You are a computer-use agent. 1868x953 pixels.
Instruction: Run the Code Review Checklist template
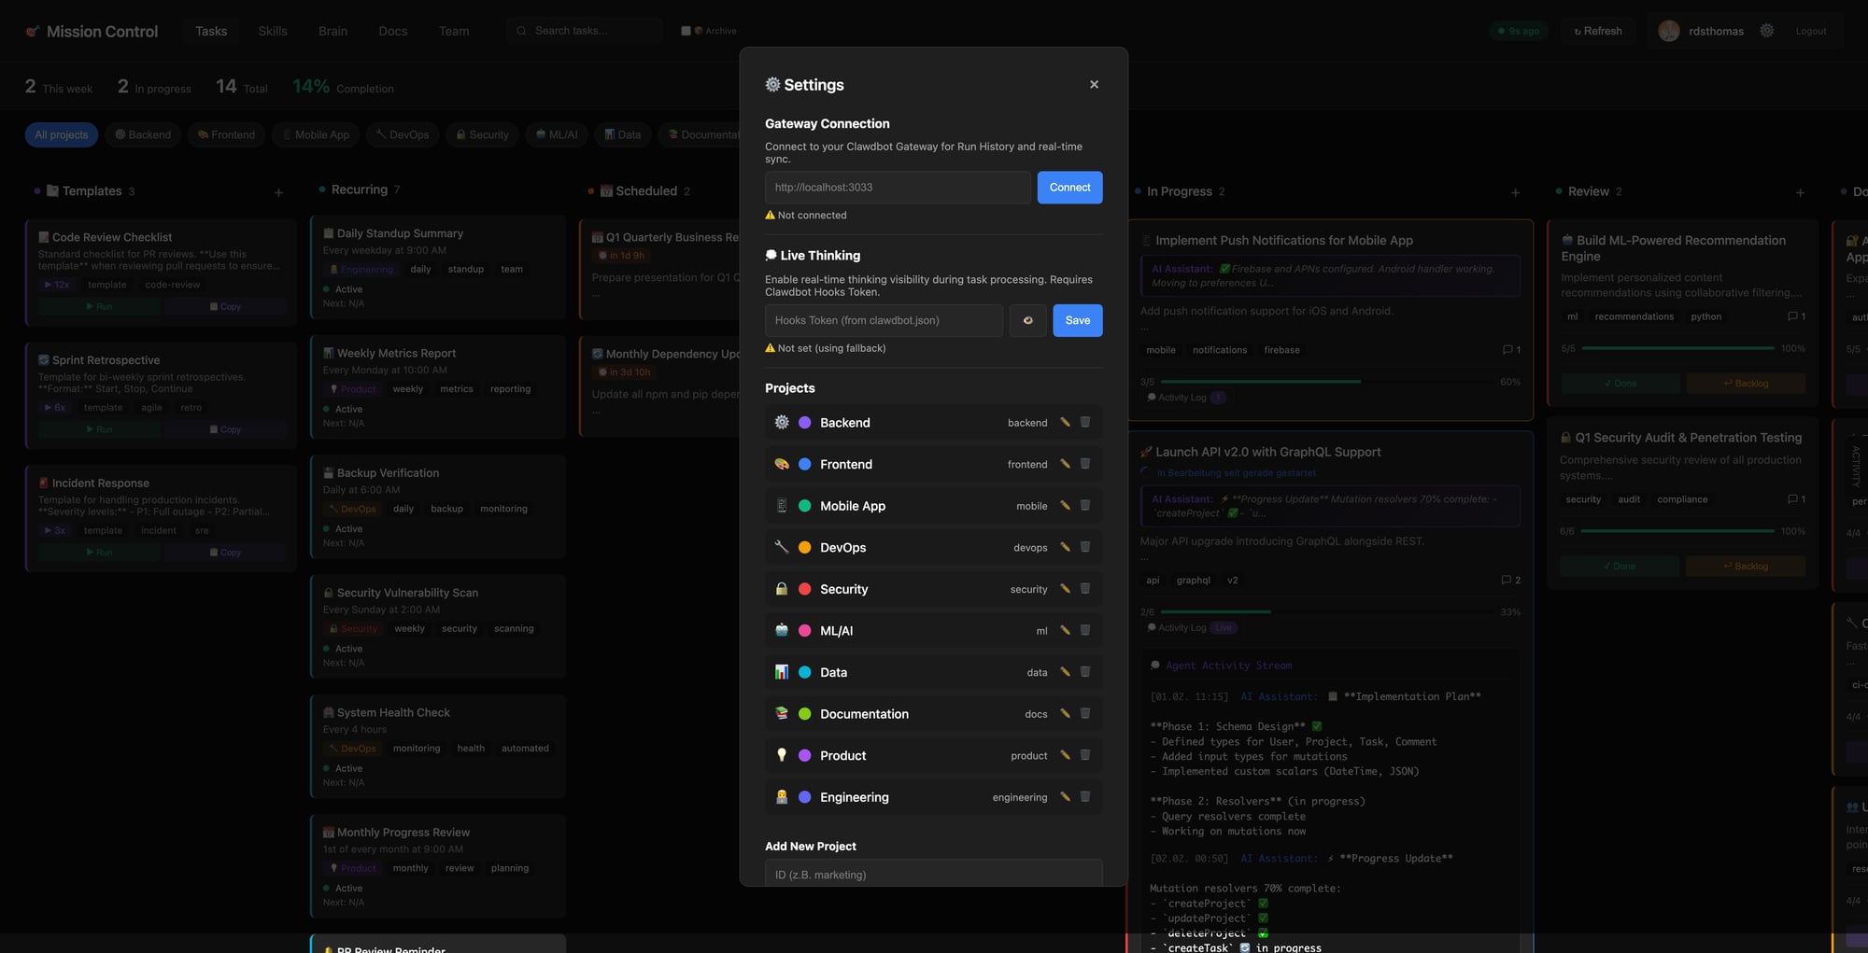(x=99, y=306)
